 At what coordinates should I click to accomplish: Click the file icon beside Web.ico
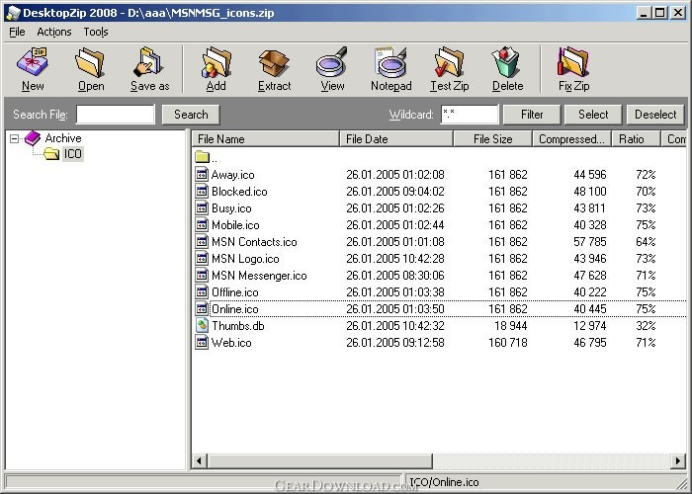[x=202, y=342]
